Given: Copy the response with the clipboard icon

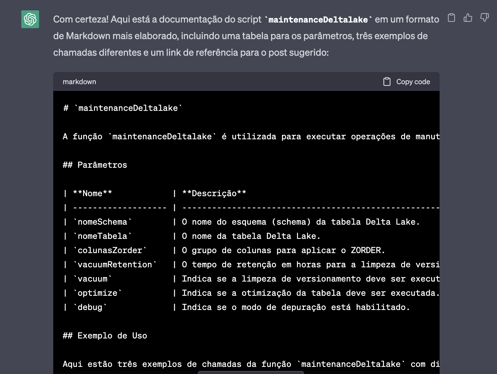Looking at the screenshot, I should [451, 18].
